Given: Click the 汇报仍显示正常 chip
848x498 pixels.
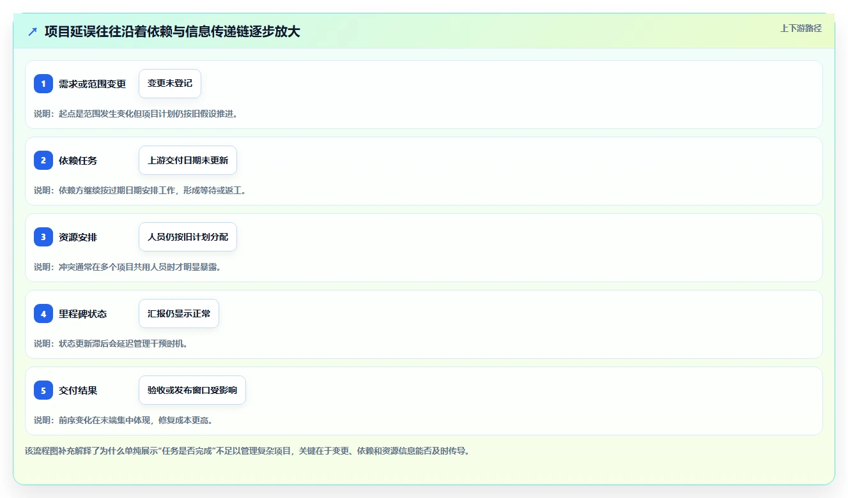Looking at the screenshot, I should [179, 313].
